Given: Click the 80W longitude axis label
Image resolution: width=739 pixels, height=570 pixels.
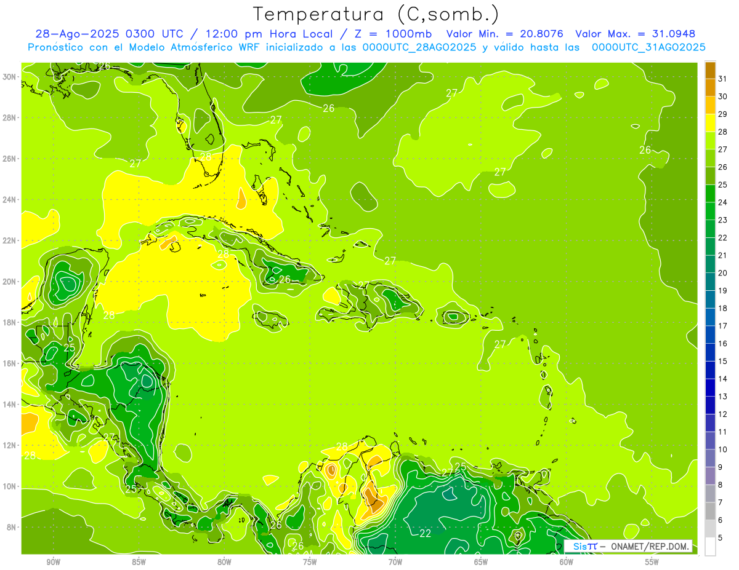Looking at the screenshot, I should click(225, 562).
